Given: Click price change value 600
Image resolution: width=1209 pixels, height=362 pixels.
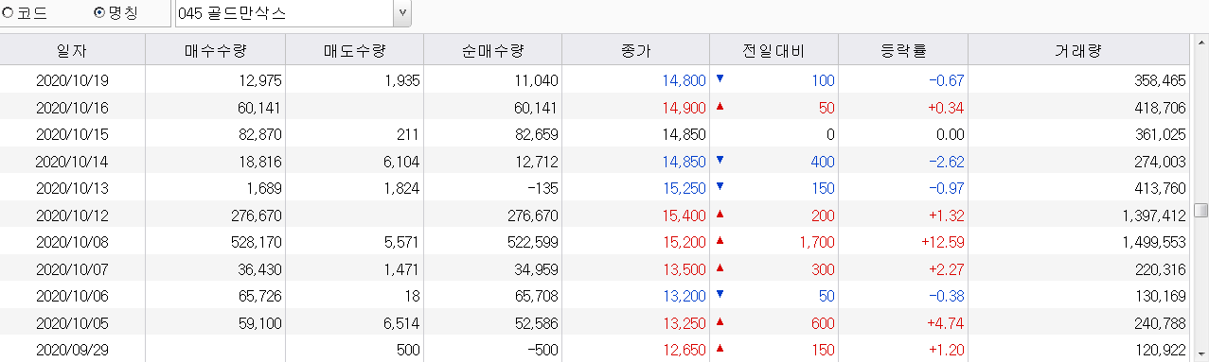Looking at the screenshot, I should coord(823,323).
